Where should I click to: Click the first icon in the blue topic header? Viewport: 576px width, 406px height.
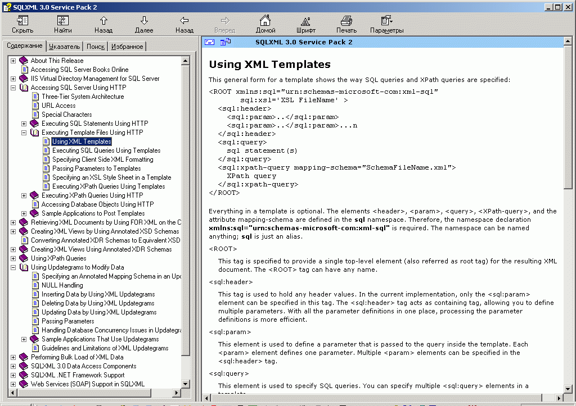click(209, 42)
